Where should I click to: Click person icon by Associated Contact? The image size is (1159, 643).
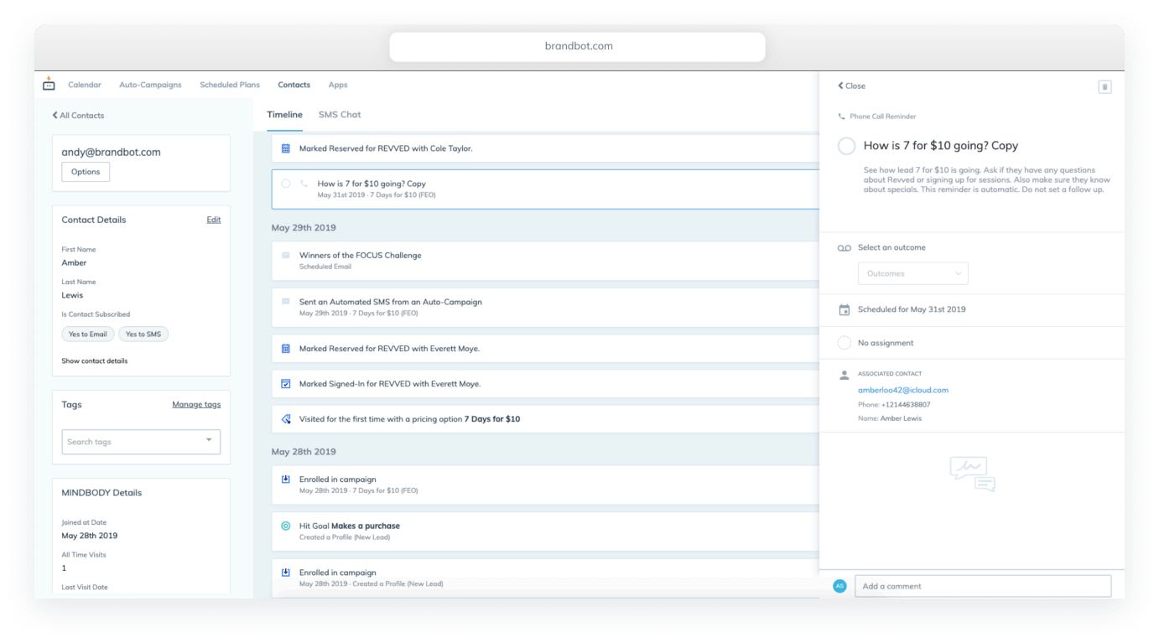(845, 376)
